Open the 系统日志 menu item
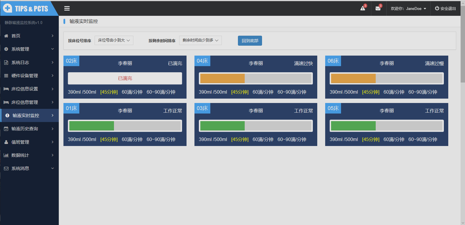The width and height of the screenshot is (465, 225). point(29,62)
